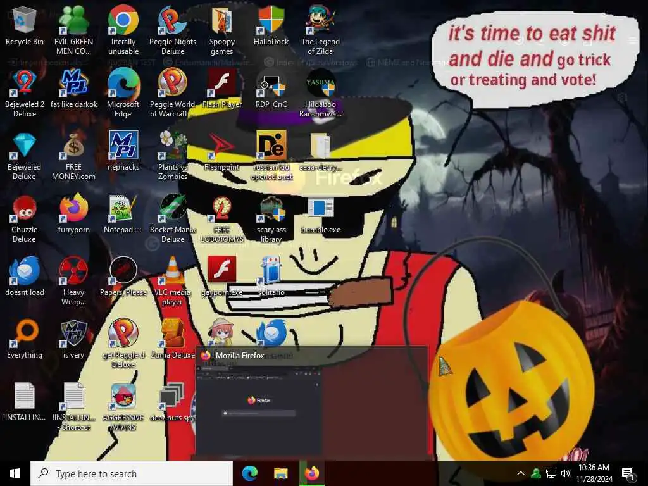Open the solitario shortcut
The height and width of the screenshot is (486, 648).
(x=271, y=277)
